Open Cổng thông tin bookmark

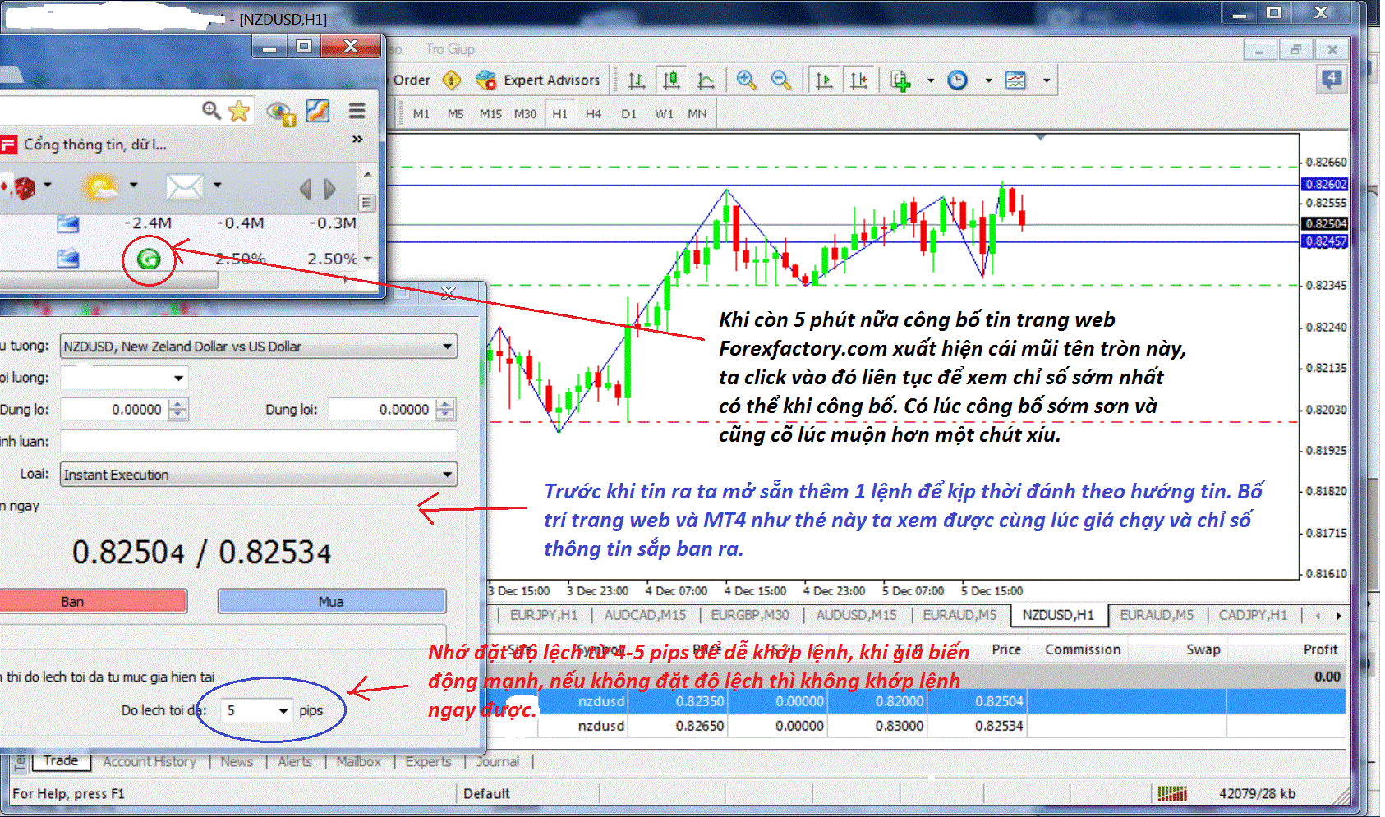tap(84, 145)
